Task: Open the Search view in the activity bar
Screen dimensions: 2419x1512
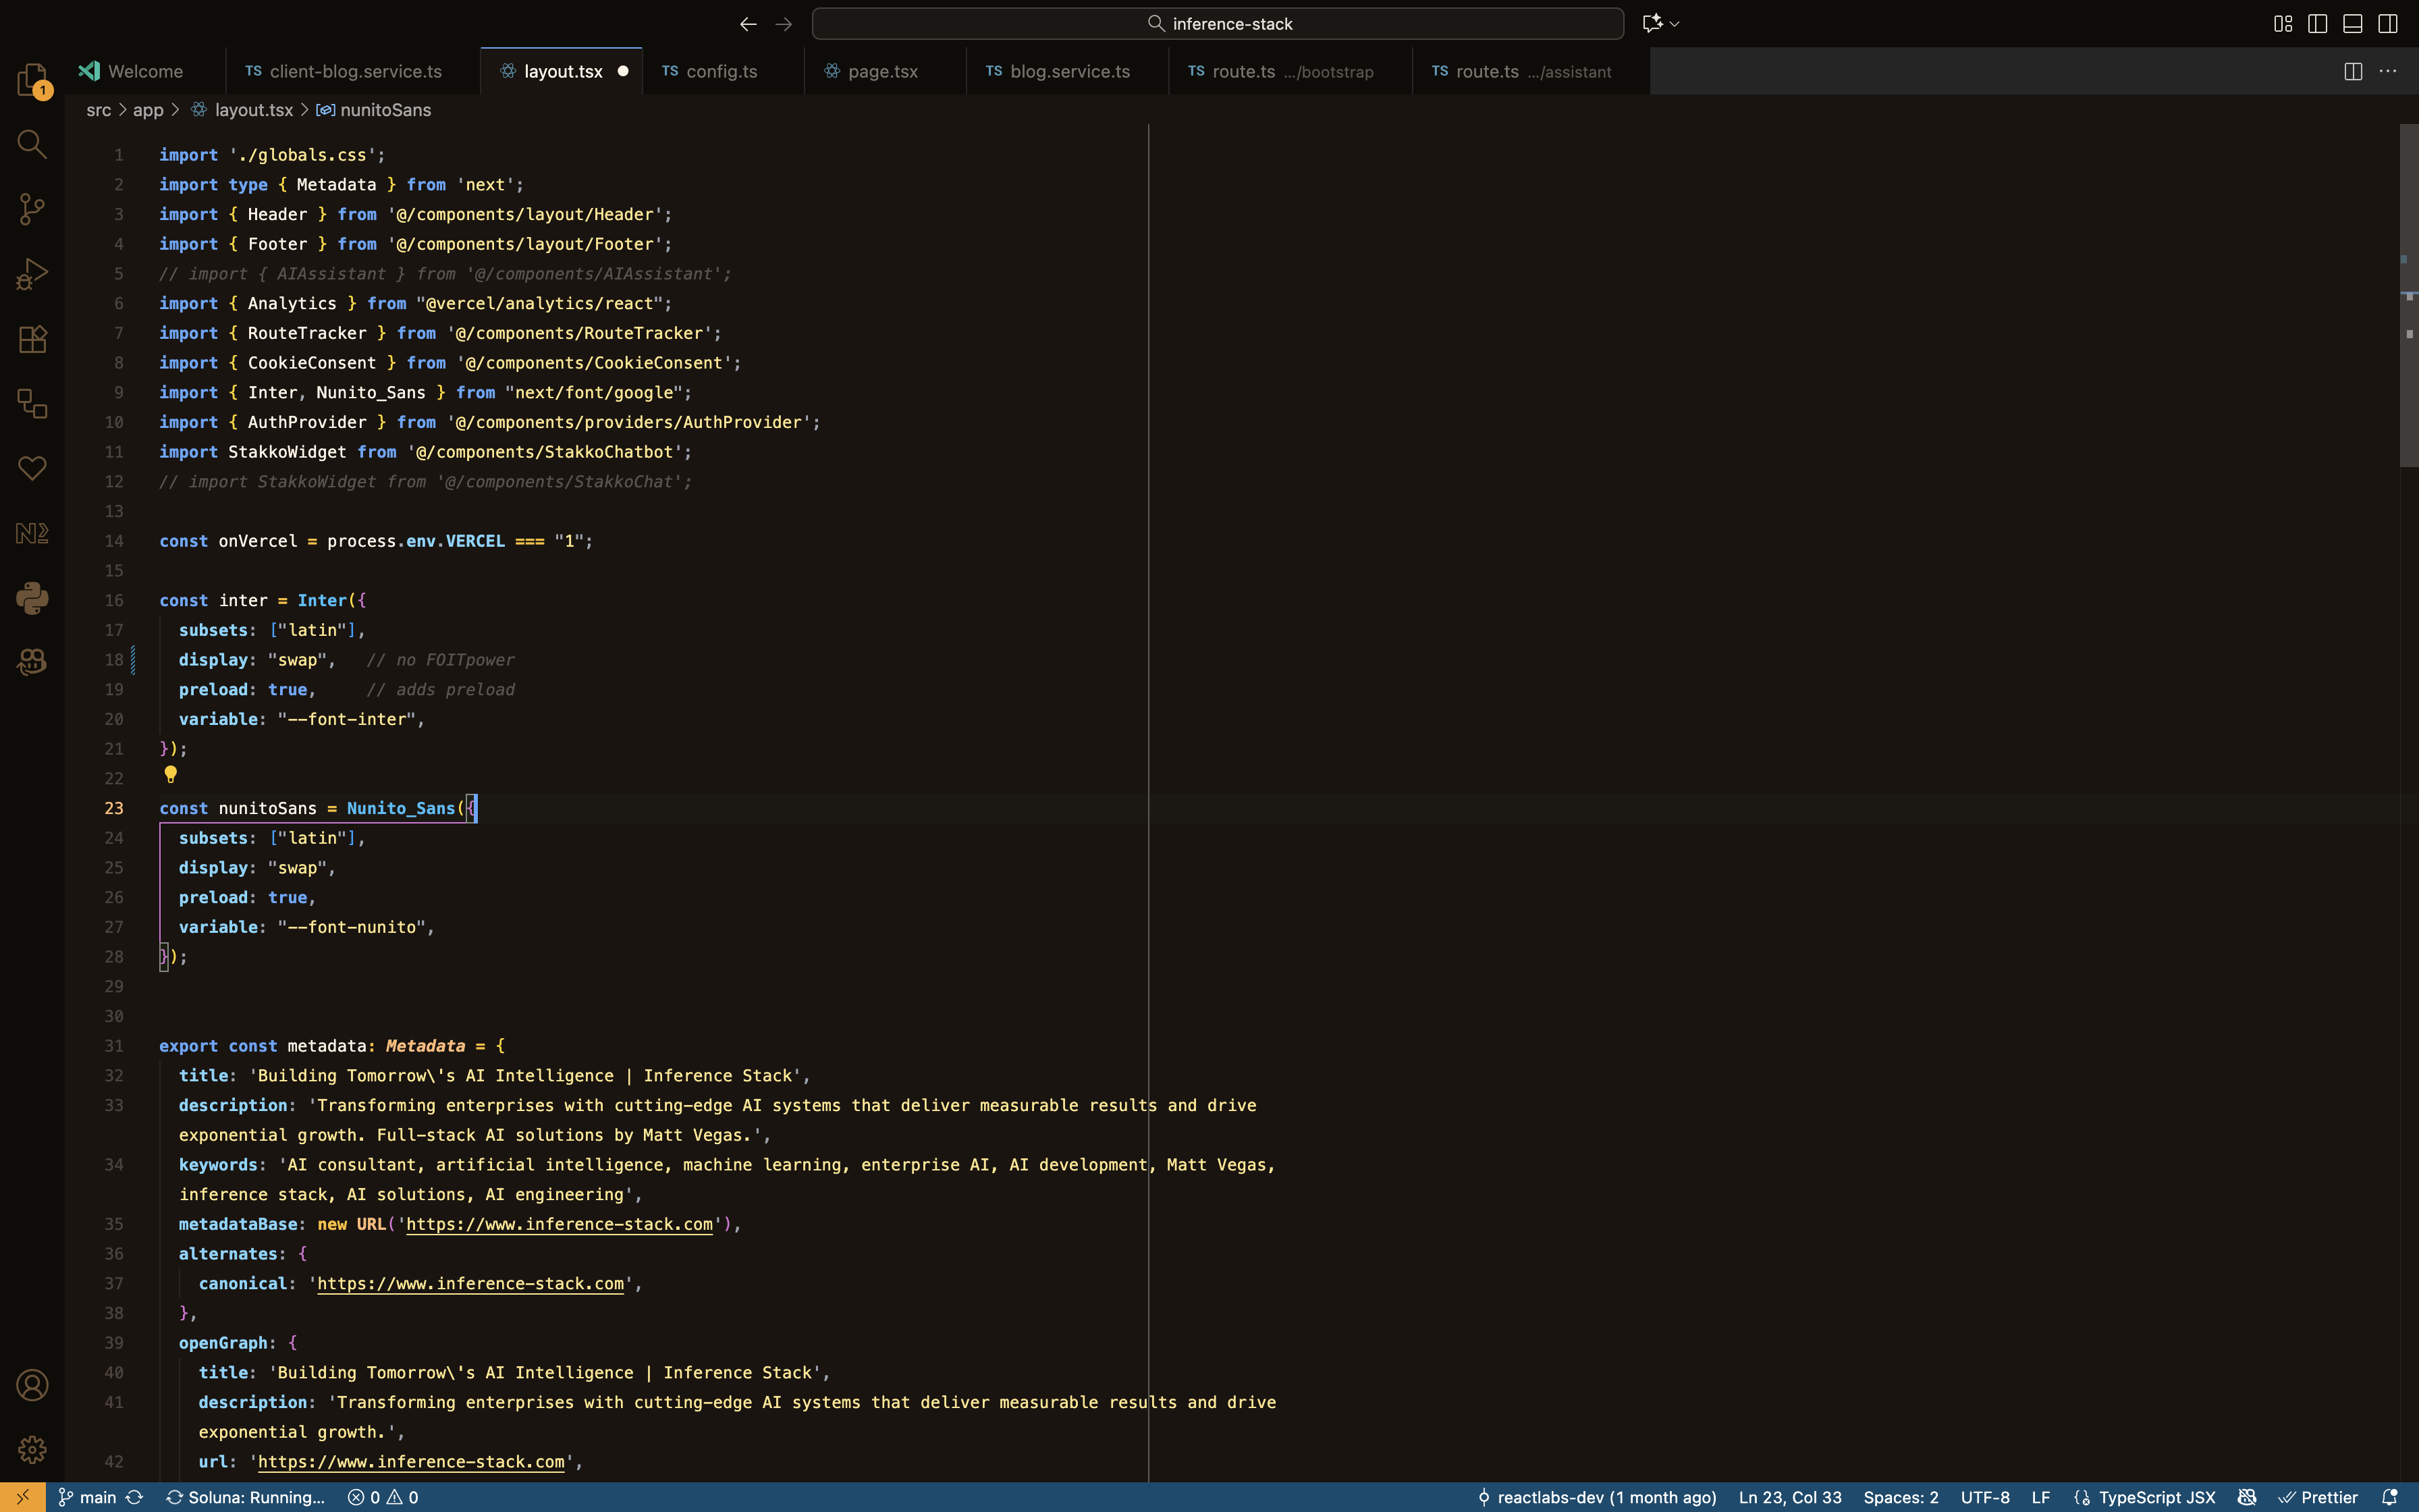Action: (x=32, y=144)
